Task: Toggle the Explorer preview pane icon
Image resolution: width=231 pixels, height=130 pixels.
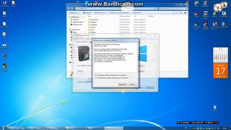Action: click(x=181, y=13)
